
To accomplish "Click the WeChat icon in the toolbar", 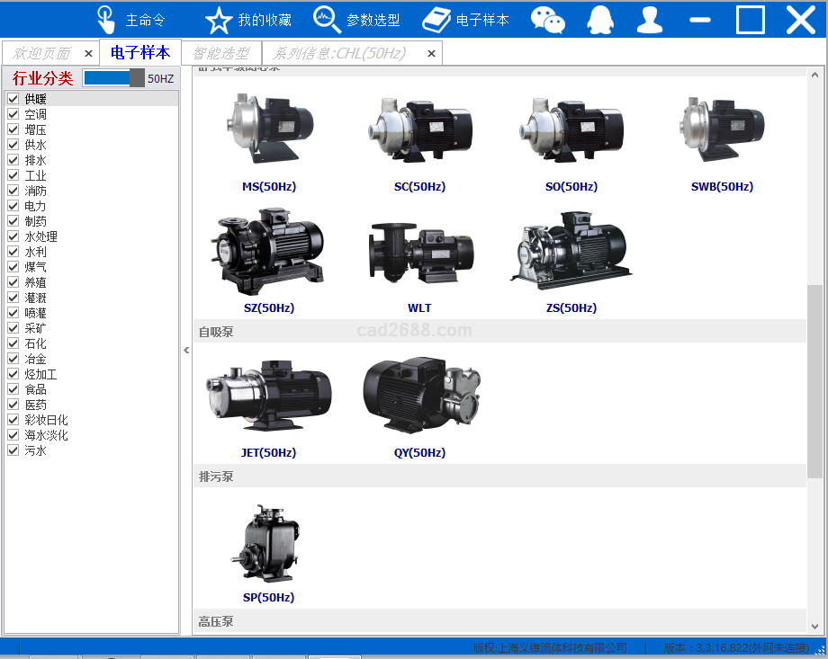I will (548, 20).
